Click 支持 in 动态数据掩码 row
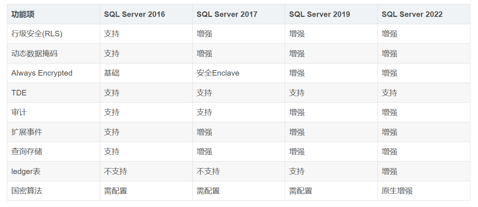Screen dimensions: 478x207 pyautogui.click(x=112, y=54)
